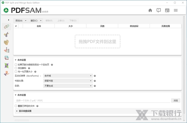Click the PDF drop zone area
Viewport: 187px width, 123px height.
(x=98, y=42)
